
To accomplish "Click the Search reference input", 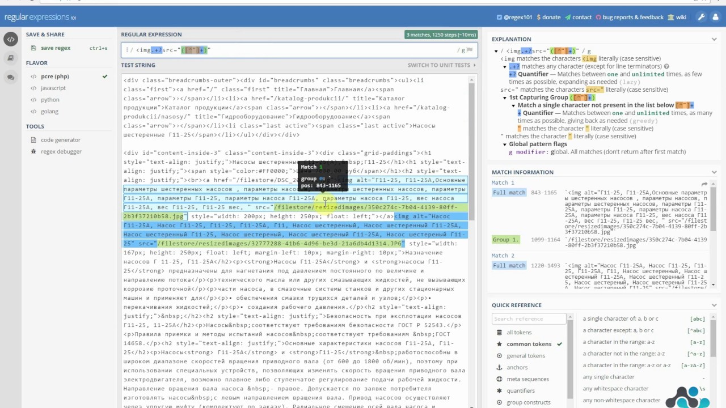I will (529, 318).
